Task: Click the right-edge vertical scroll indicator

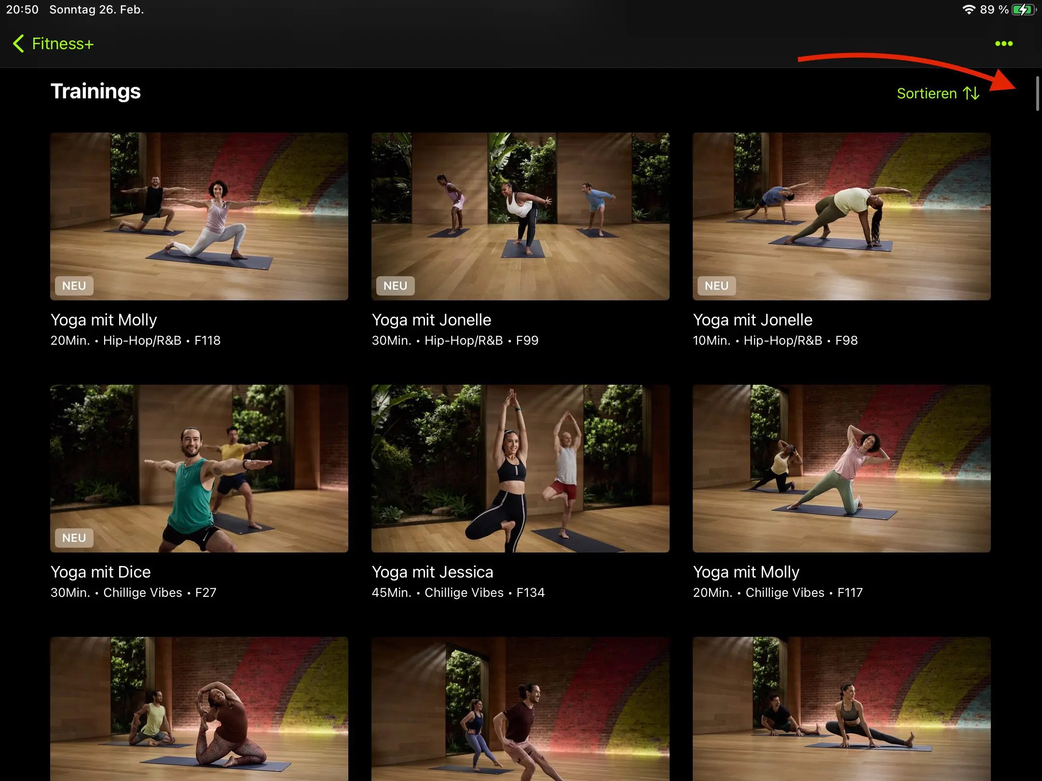Action: pos(1037,93)
